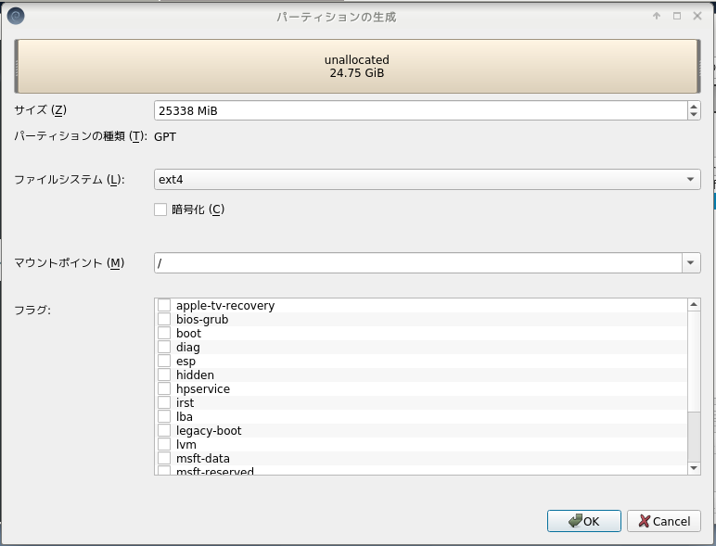Enable the bios-grub flag checkbox
This screenshot has height=546, width=716.
[x=164, y=320]
